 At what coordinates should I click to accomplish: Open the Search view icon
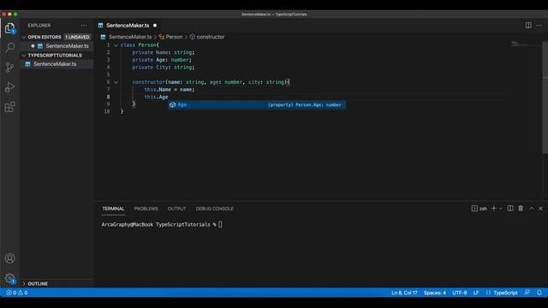click(x=9, y=47)
